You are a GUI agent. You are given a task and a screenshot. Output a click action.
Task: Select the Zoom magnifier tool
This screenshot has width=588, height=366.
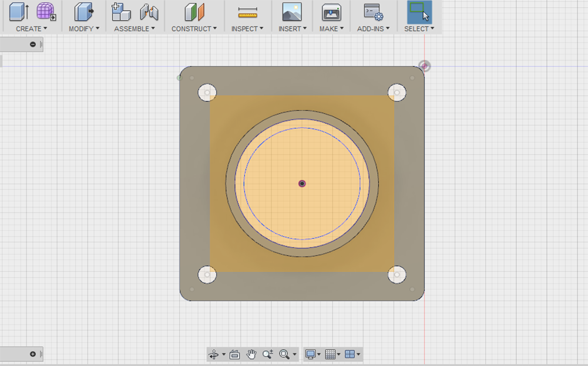(x=268, y=354)
